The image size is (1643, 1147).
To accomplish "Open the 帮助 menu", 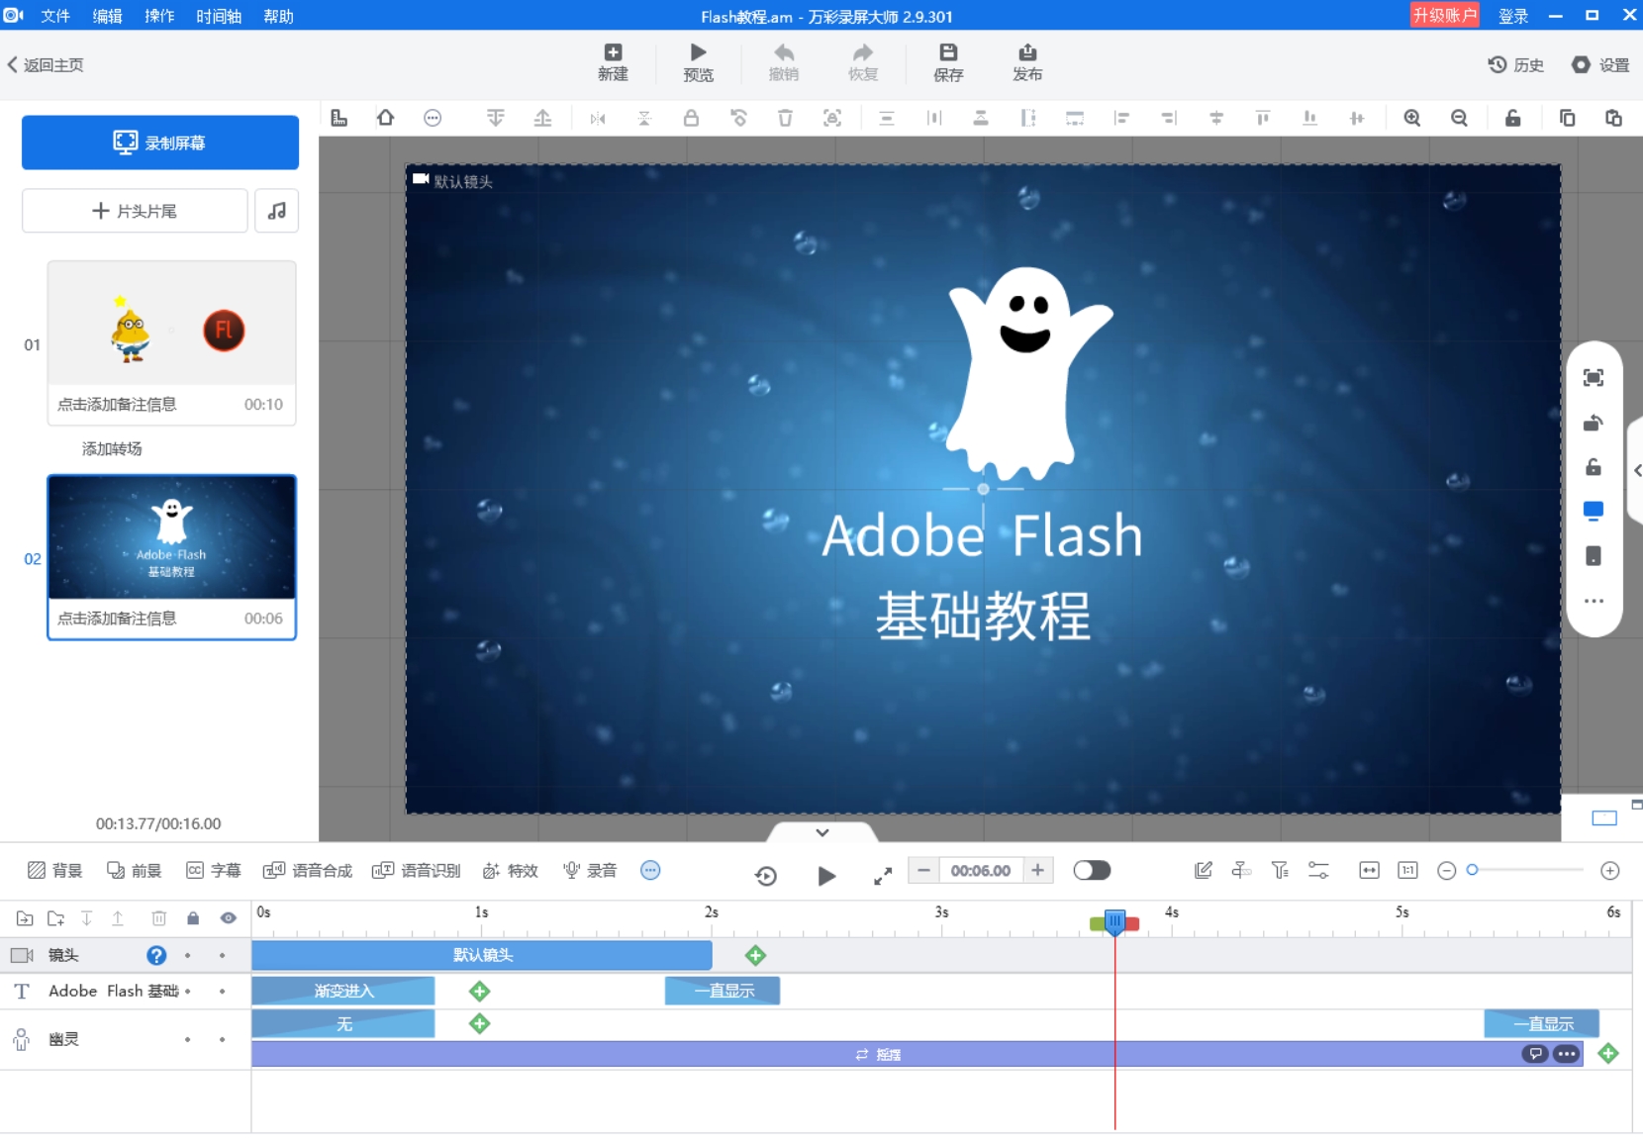I will (278, 16).
